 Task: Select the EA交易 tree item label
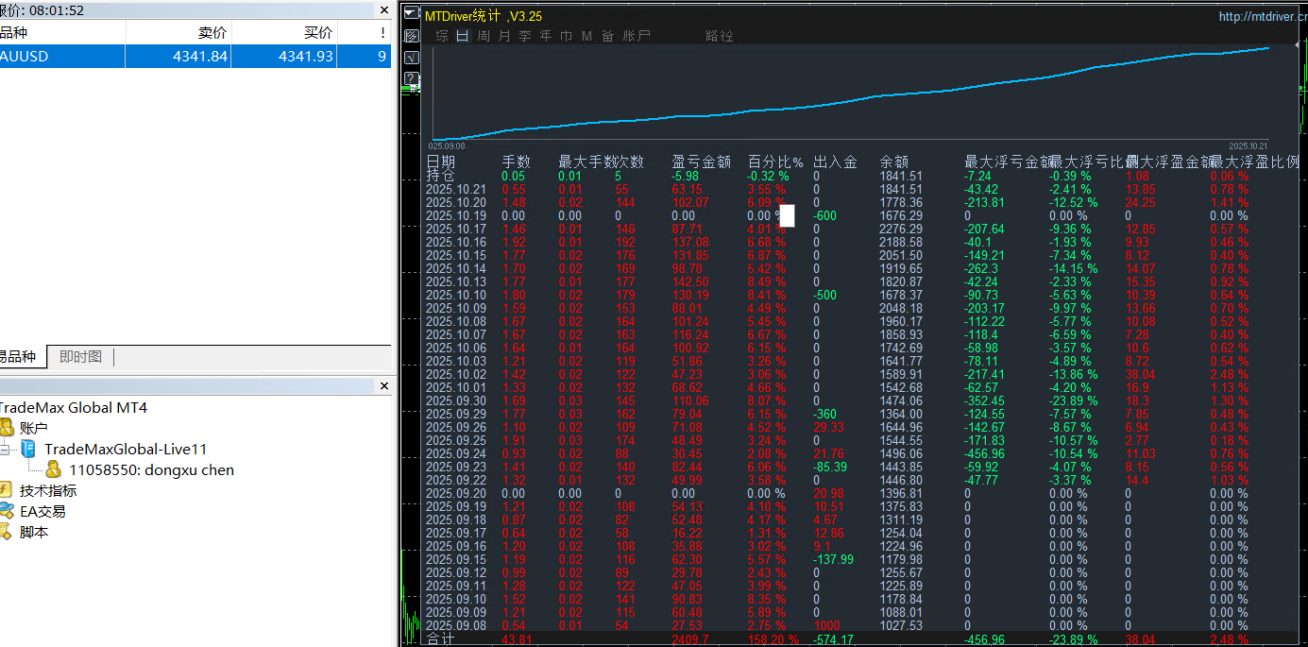pos(42,511)
